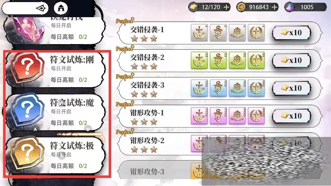Tap the crystal gem currency icon

coord(289,7)
